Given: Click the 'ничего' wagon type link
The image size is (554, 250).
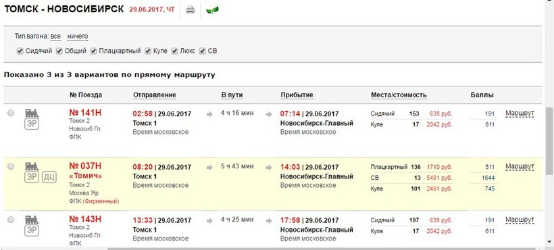Looking at the screenshot, I should [x=78, y=36].
